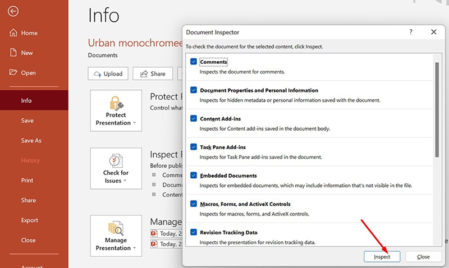Uncheck the Comments checkbox

pos(194,62)
